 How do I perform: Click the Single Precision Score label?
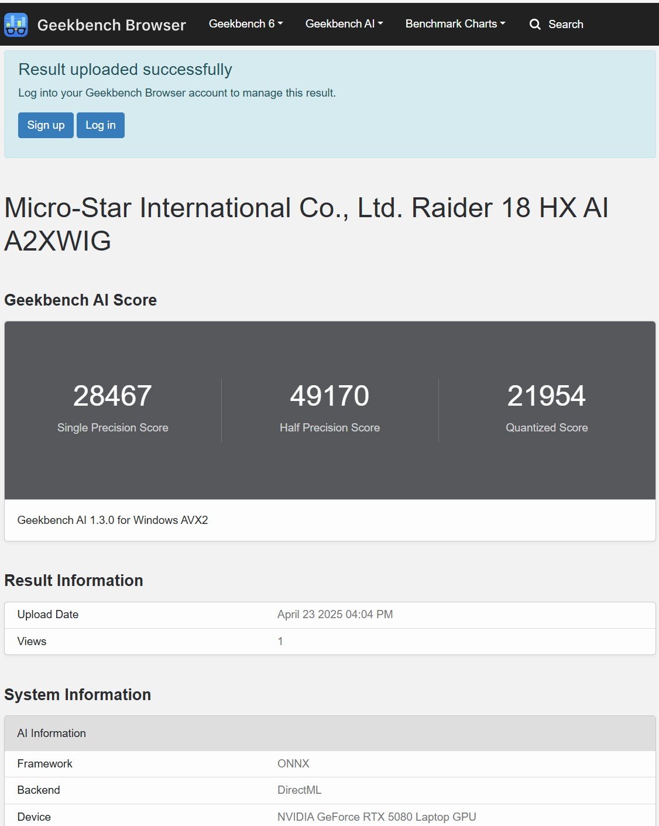click(112, 428)
